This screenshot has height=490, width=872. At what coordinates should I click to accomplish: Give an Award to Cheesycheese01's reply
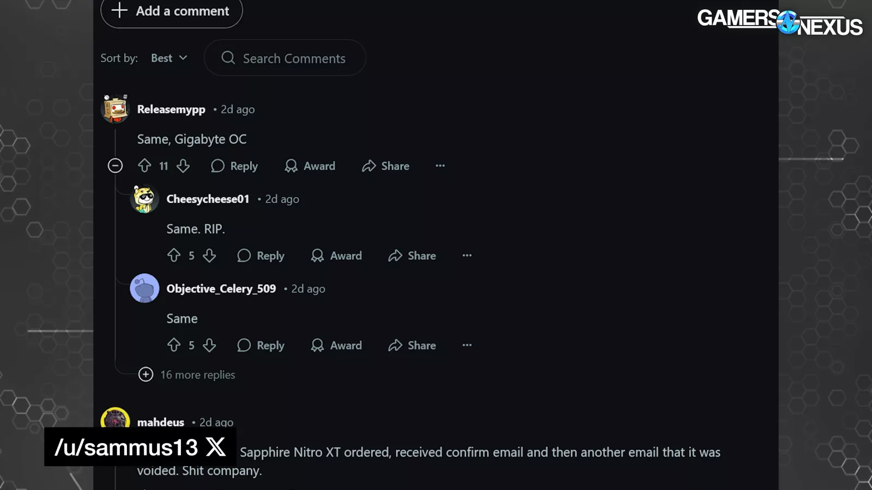click(336, 255)
